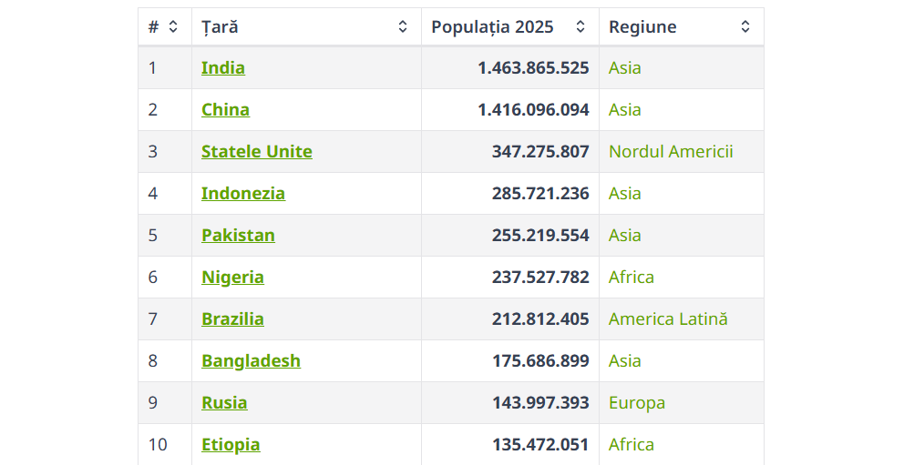Click the Nordul Americii region link

point(671,152)
